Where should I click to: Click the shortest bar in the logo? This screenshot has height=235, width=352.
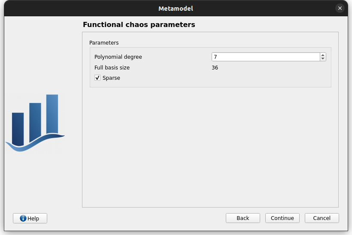coord(18,129)
